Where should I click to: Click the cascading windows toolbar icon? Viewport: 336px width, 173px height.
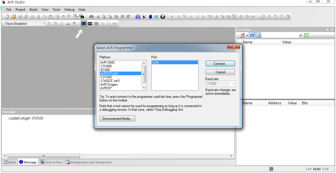click(76, 16)
